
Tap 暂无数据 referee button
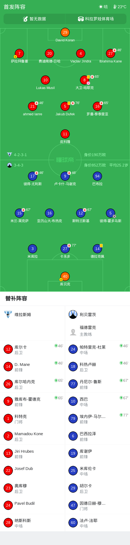click(x=34, y=19)
